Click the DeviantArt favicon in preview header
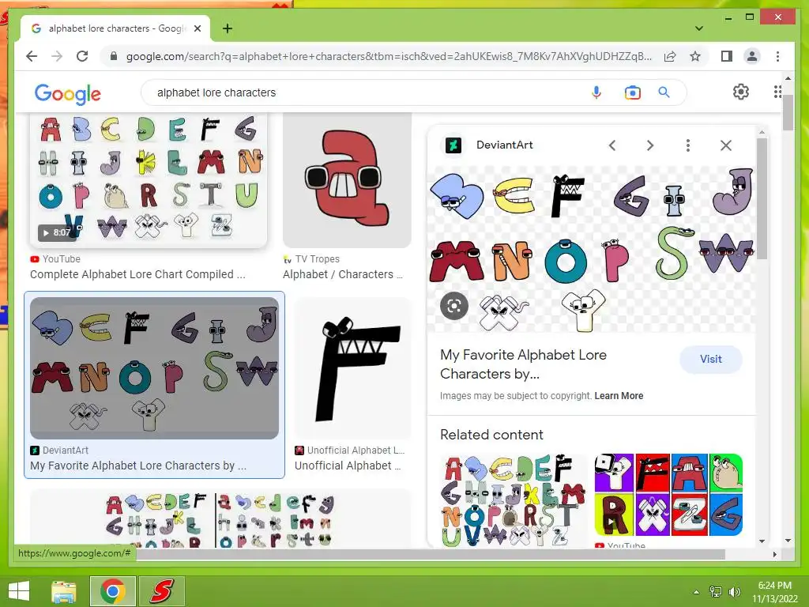This screenshot has height=607, width=809. click(453, 145)
